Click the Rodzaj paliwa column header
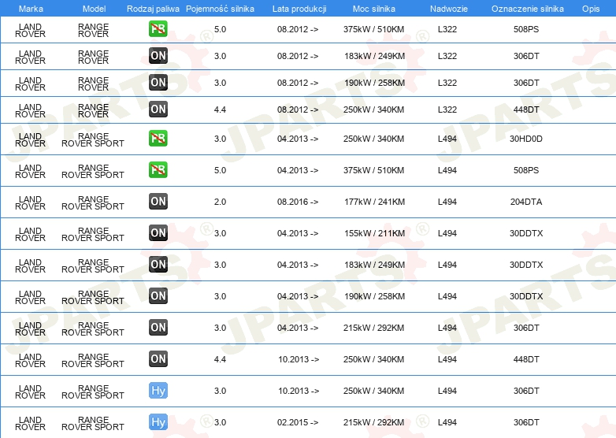 click(154, 9)
